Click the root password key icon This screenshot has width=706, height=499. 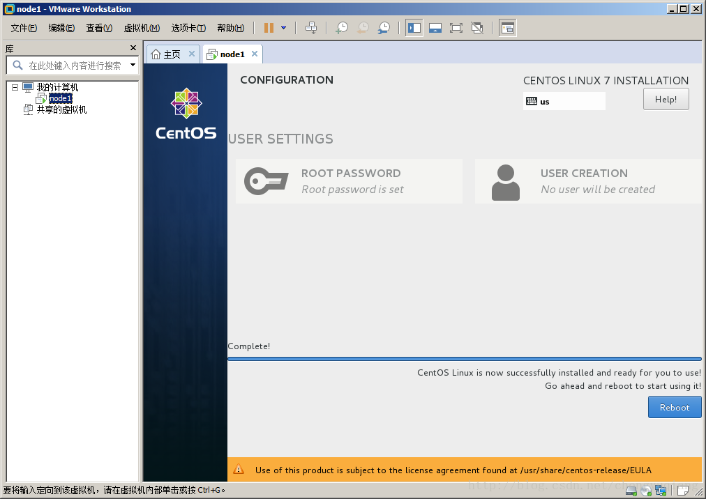(266, 181)
